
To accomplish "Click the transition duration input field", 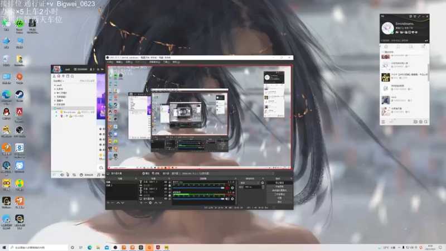I will pyautogui.click(x=253, y=187).
